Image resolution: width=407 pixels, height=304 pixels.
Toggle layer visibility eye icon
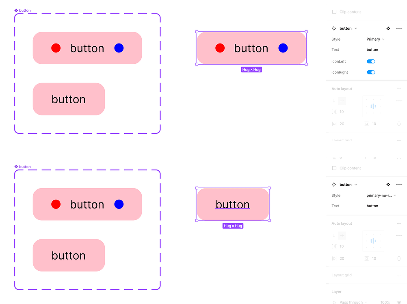coord(399,302)
